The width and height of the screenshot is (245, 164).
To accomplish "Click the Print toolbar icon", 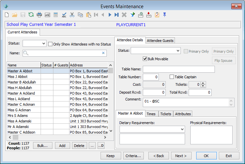I will [39, 15].
